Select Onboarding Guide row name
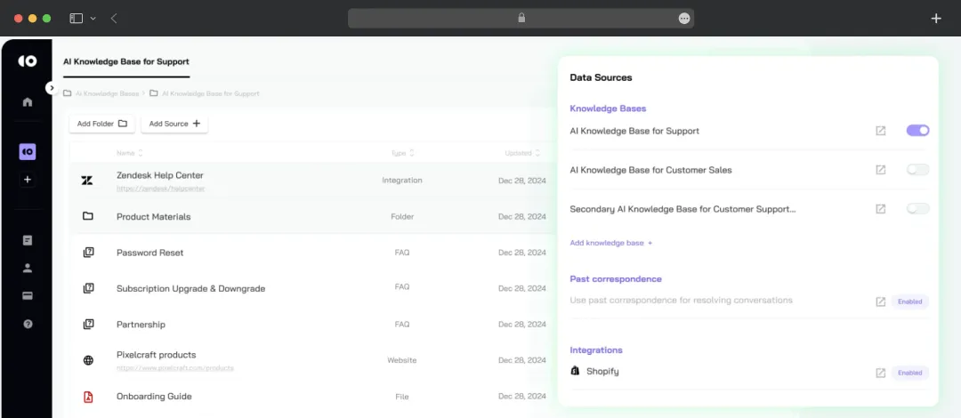This screenshot has width=961, height=418. [154, 397]
